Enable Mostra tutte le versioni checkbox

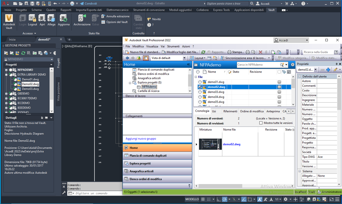tap(261, 123)
